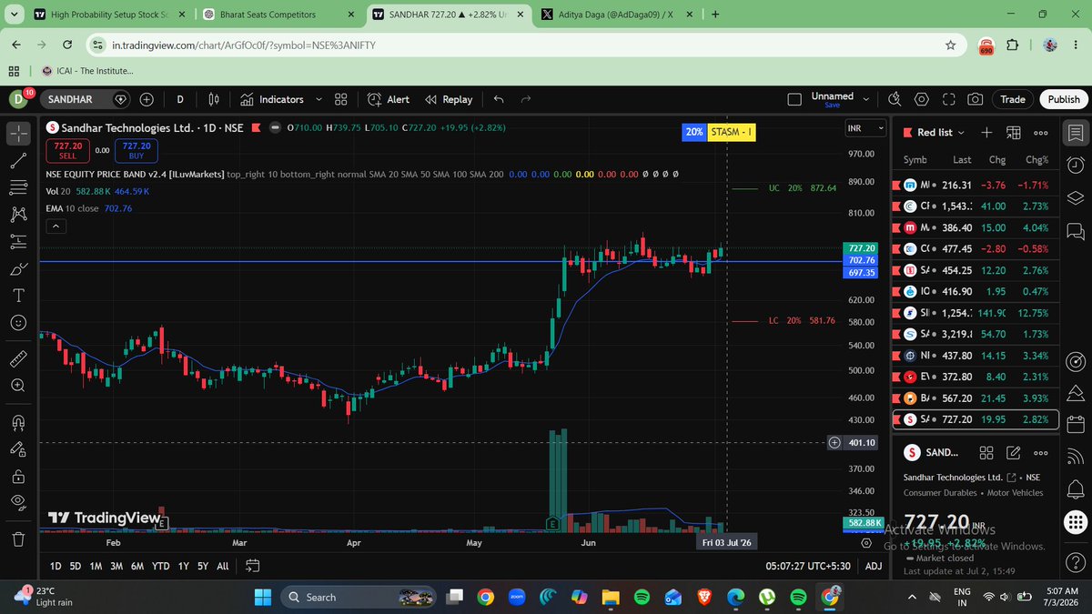1092x614 pixels.
Task: Select the 1D date range
Action: click(56, 566)
